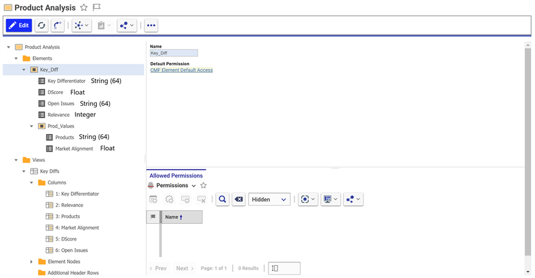Star the Product Analysis item as favorite
The image size is (535, 278).
point(84,8)
